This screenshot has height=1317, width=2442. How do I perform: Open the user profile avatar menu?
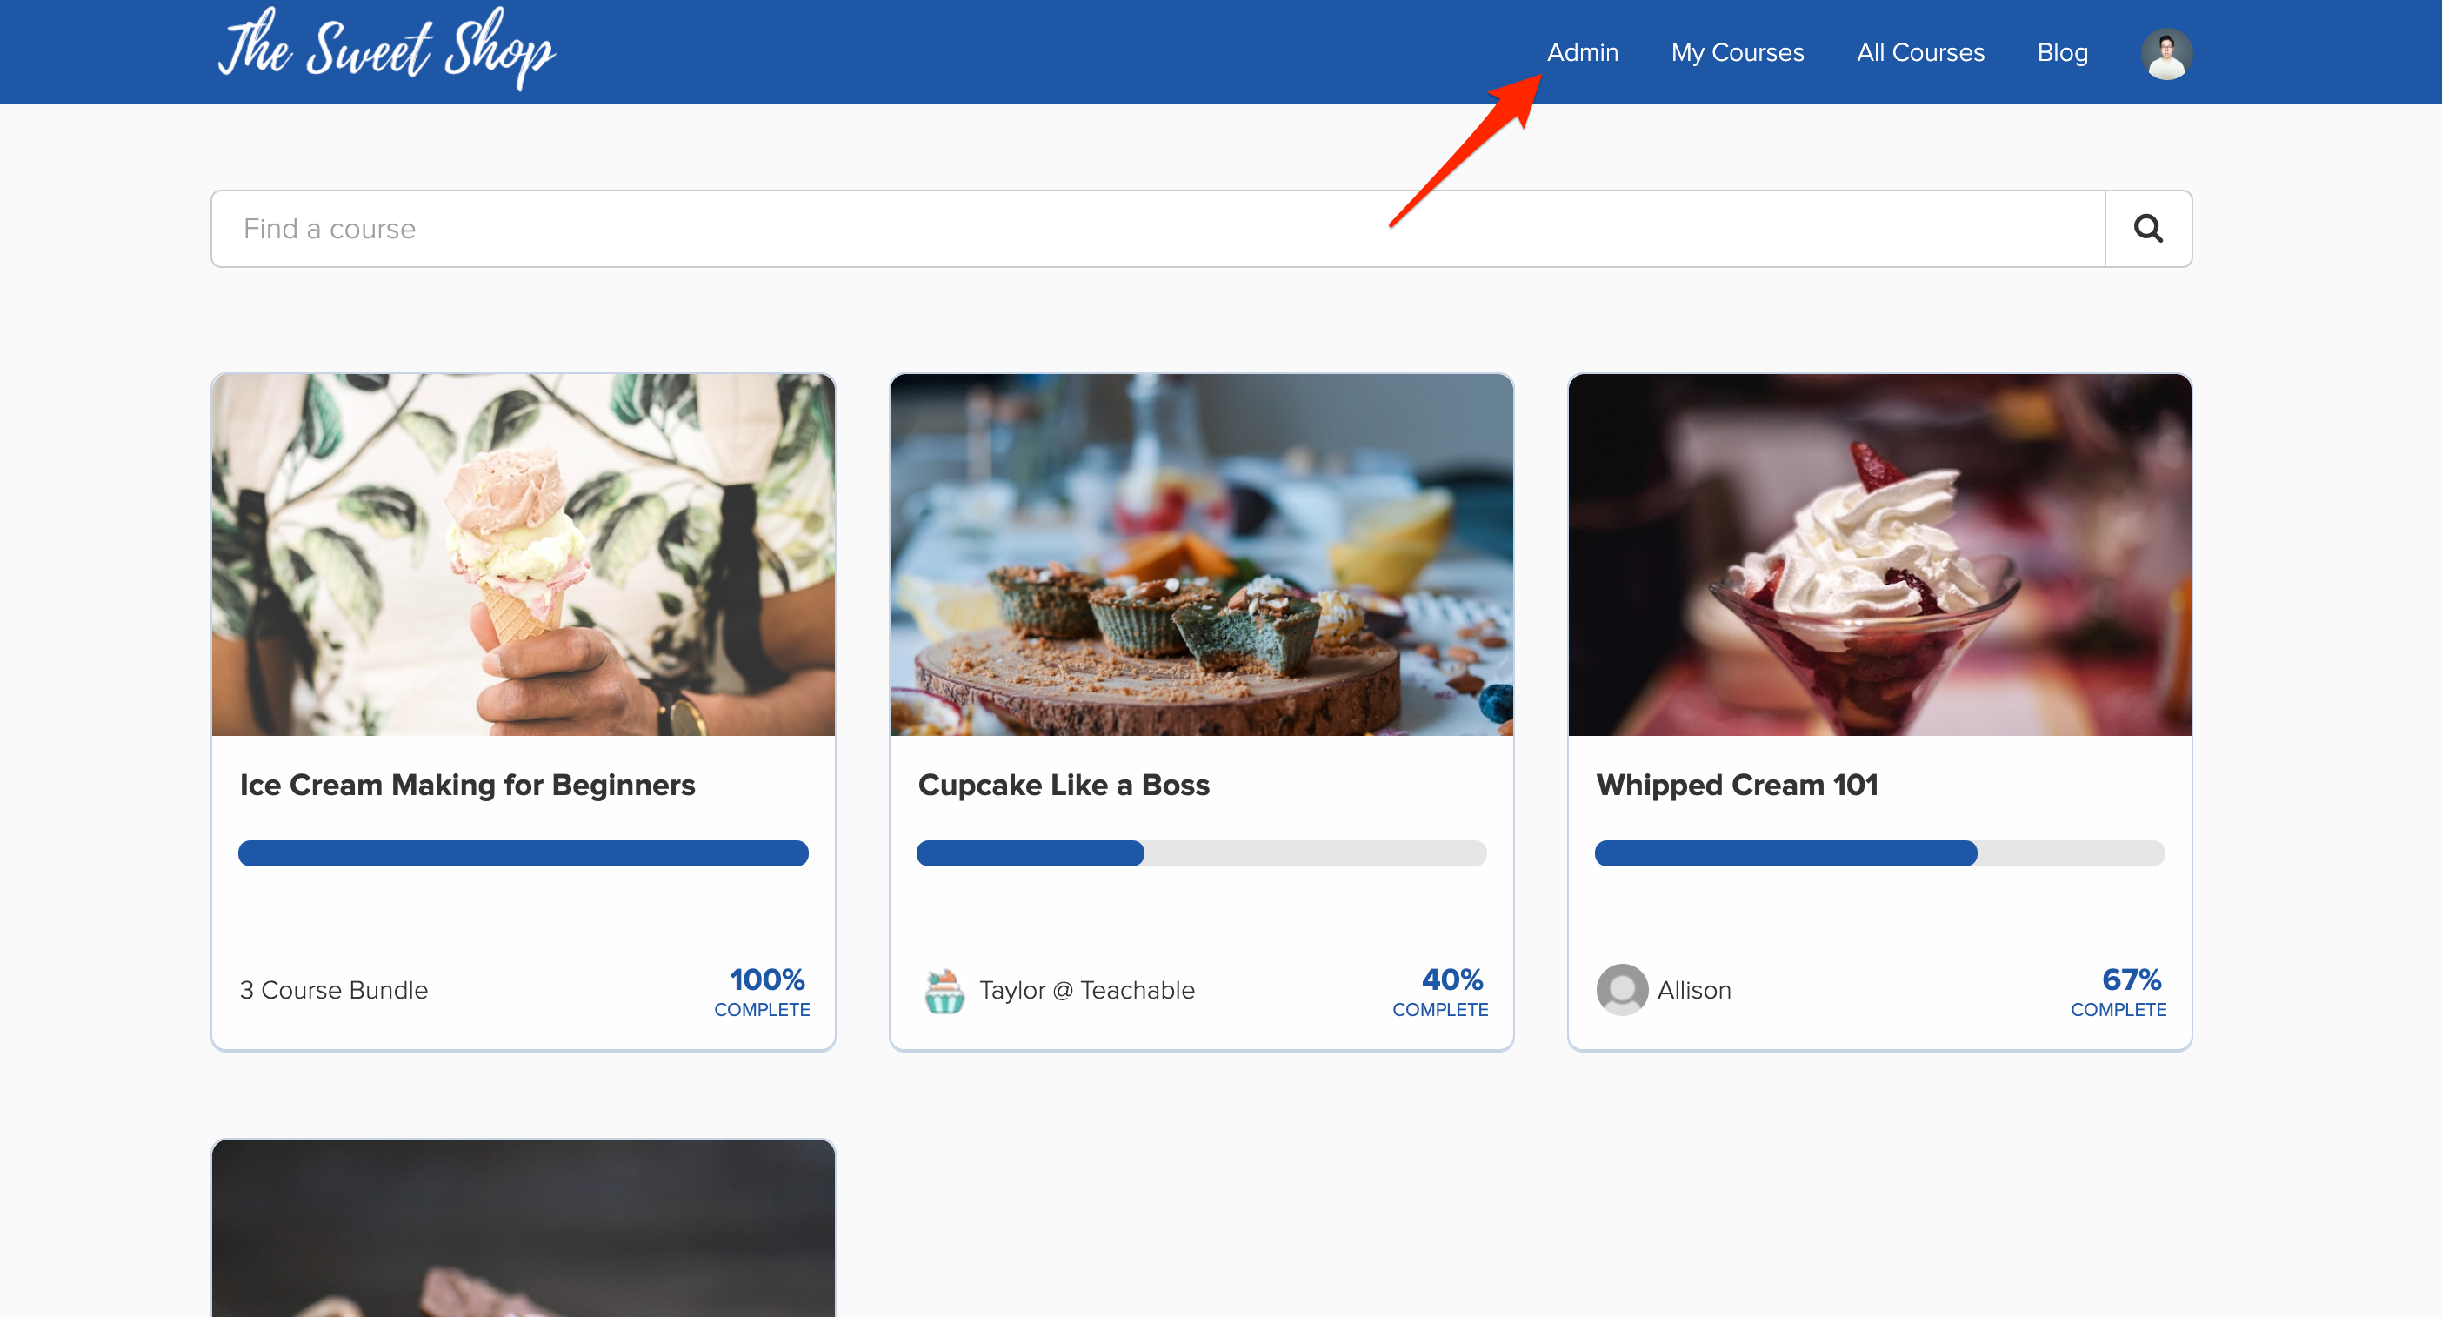2166,53
